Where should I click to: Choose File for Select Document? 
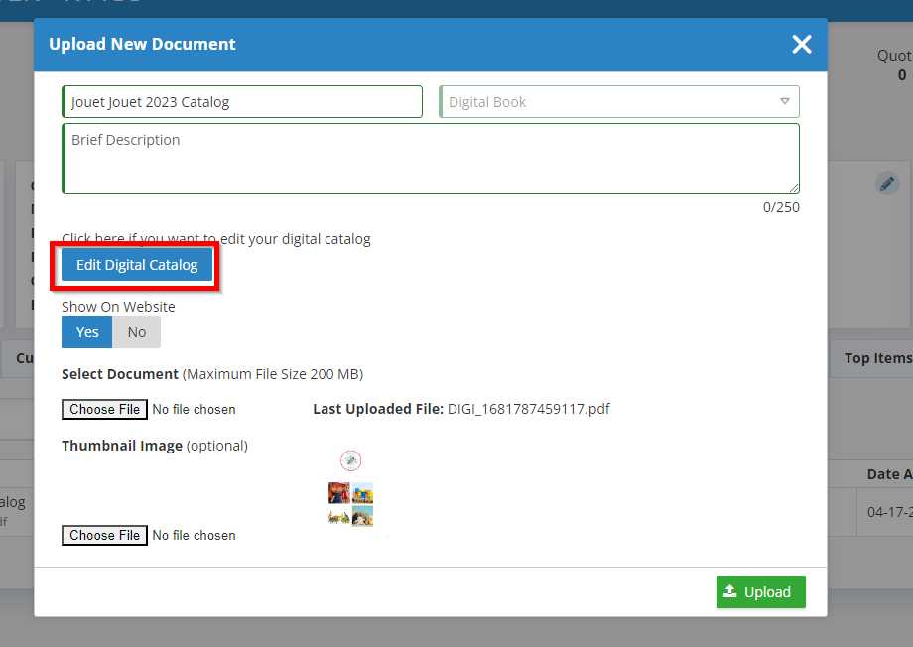105,410
